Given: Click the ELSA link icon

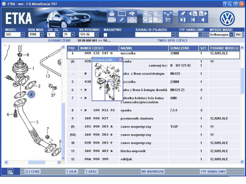Looking at the screenshot, I should (x=148, y=14).
